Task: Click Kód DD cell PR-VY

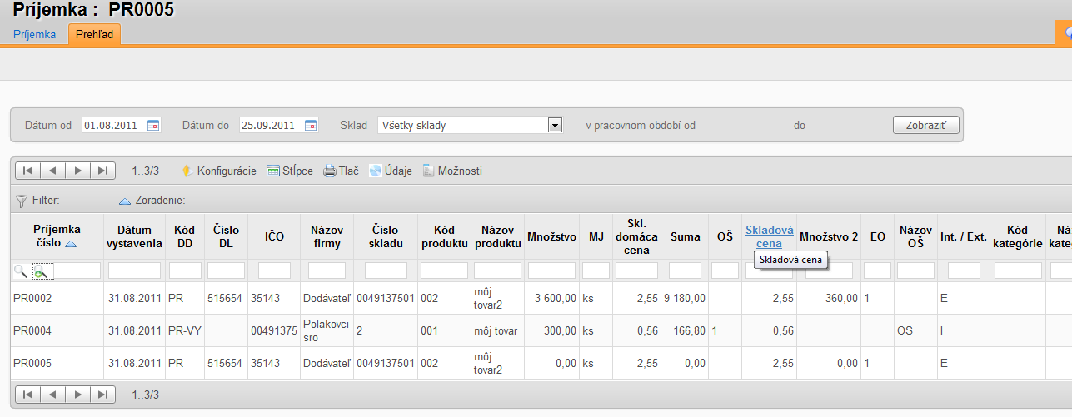Action: (x=184, y=330)
